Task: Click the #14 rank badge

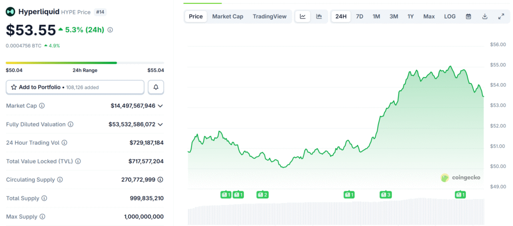Action: (100, 12)
